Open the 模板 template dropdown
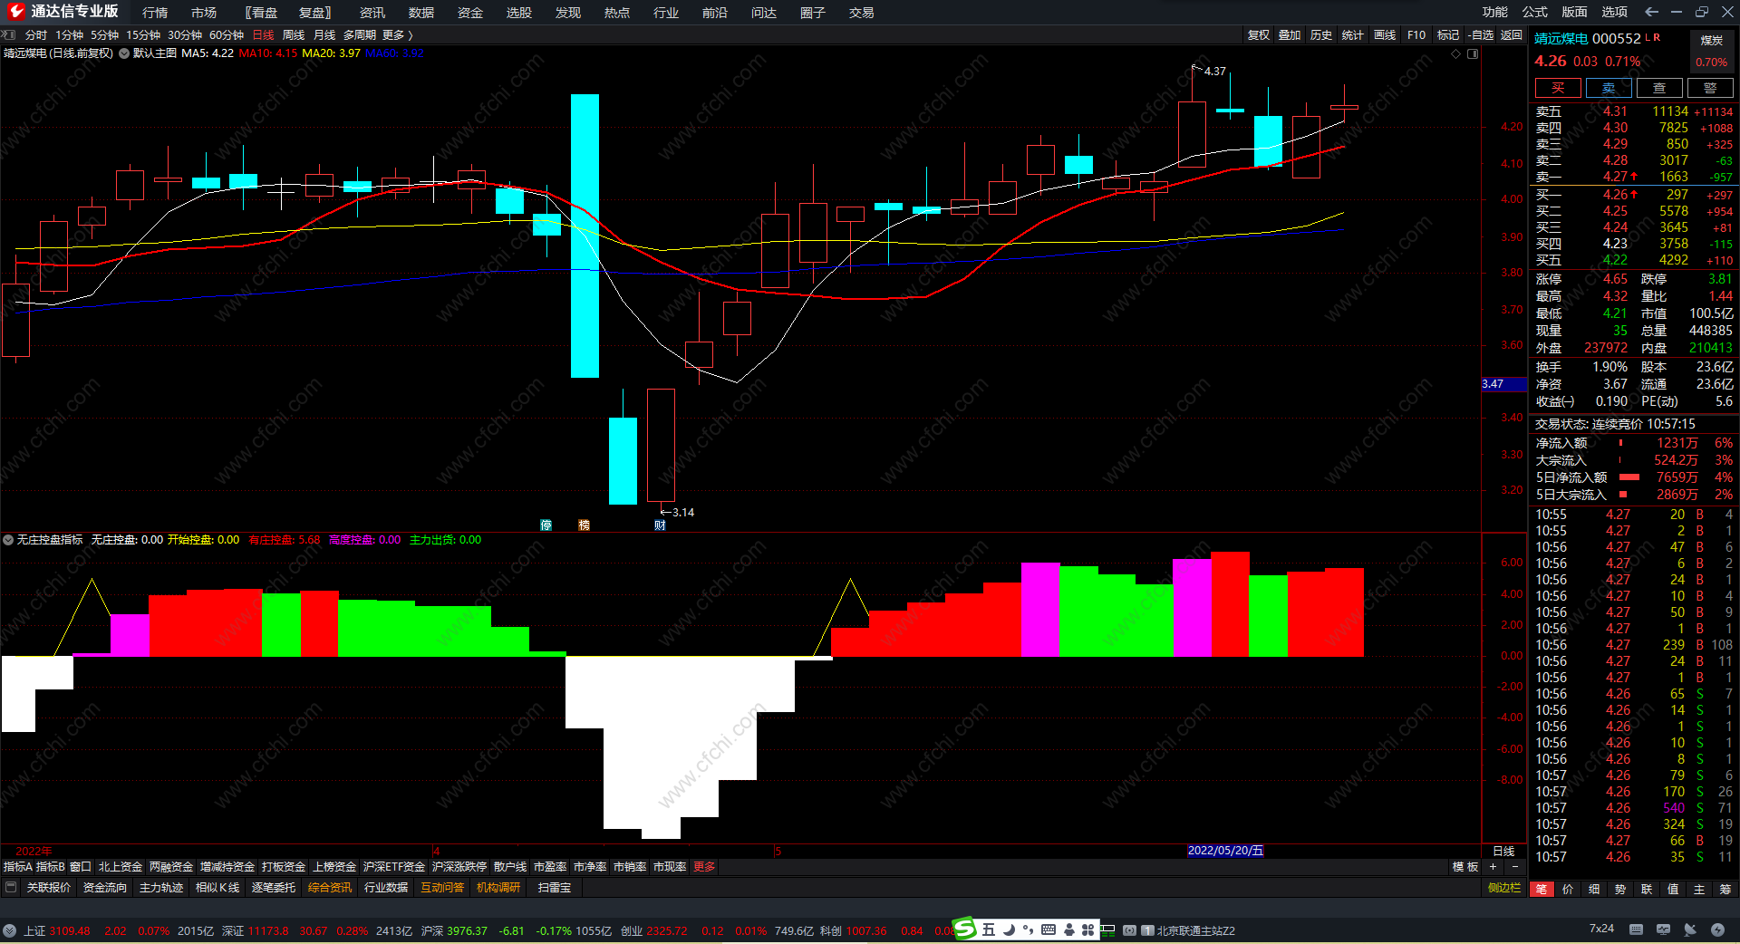1740x944 pixels. 1465,867
